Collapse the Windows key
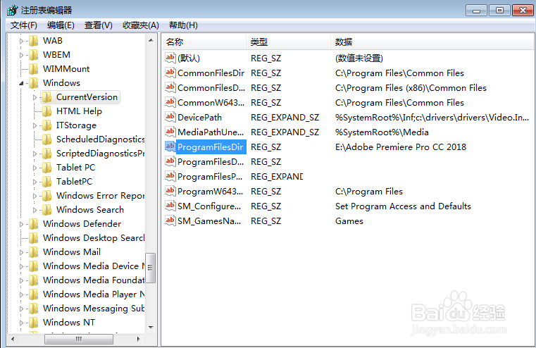 [21, 83]
